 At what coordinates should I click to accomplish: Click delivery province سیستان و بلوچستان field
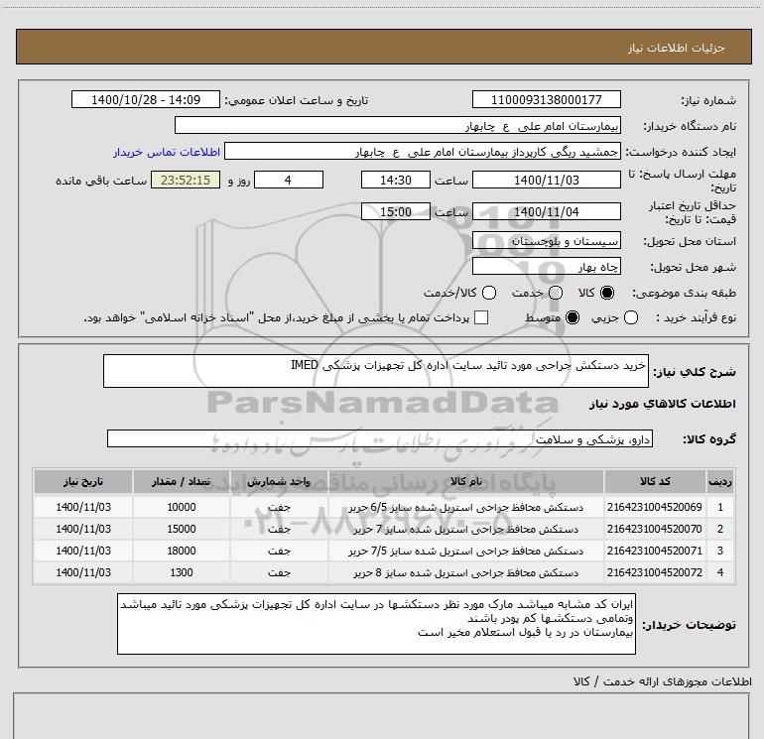click(x=546, y=240)
